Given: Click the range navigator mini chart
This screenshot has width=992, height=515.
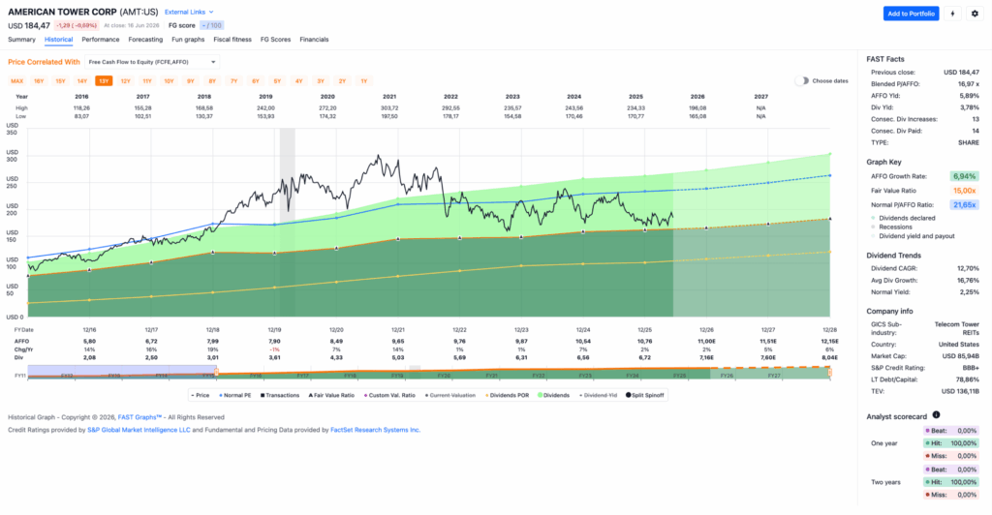Looking at the screenshot, I should click(x=428, y=372).
